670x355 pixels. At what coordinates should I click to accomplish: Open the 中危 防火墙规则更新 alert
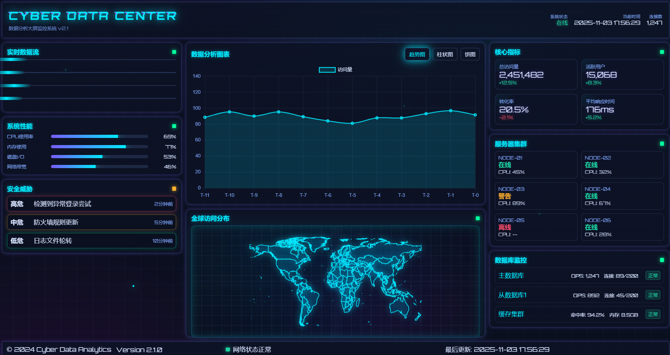[91, 222]
